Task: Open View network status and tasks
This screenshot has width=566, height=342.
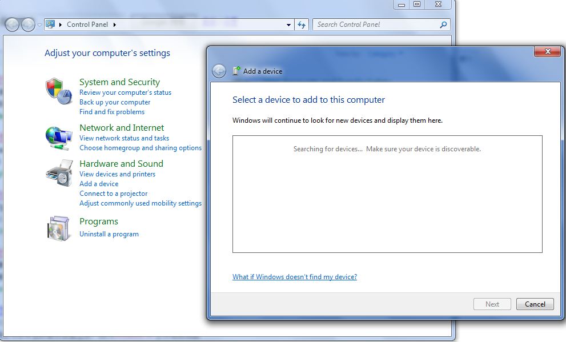Action: 124,138
